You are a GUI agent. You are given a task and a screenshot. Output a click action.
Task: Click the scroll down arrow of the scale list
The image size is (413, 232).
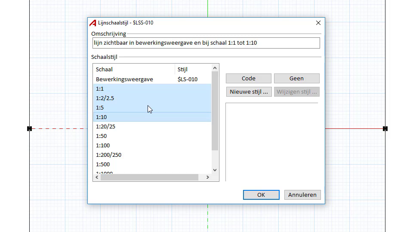pyautogui.click(x=215, y=170)
